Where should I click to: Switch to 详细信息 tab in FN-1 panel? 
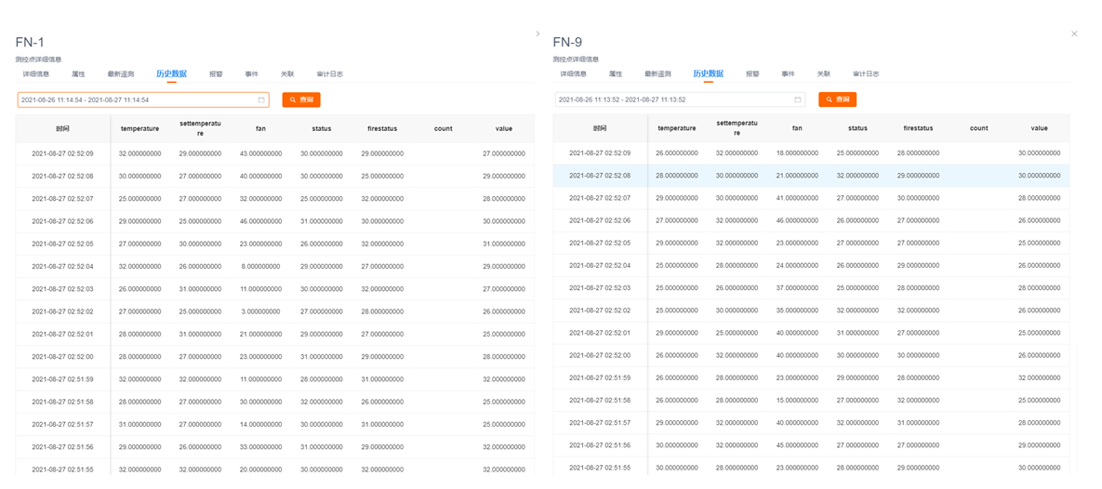[36, 73]
